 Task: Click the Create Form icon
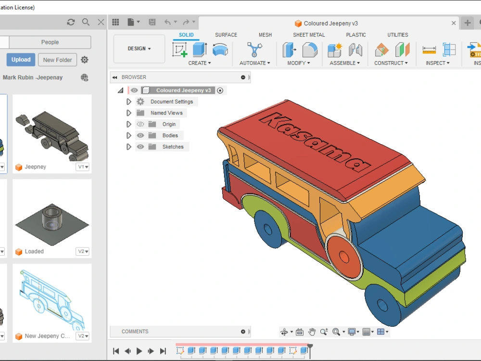[x=220, y=50]
